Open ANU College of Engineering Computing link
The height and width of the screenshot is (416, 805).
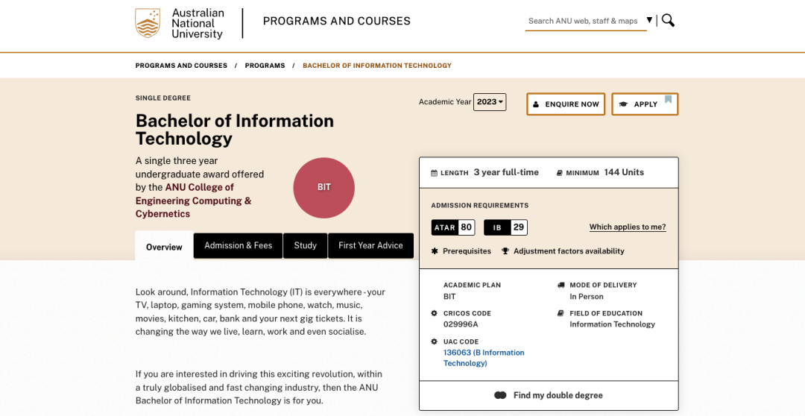[194, 201]
